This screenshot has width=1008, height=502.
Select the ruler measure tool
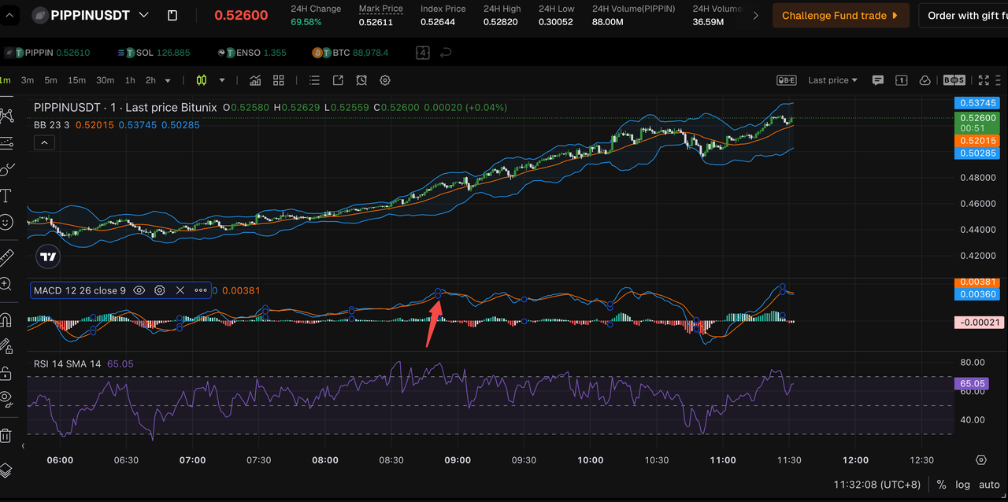click(x=8, y=258)
